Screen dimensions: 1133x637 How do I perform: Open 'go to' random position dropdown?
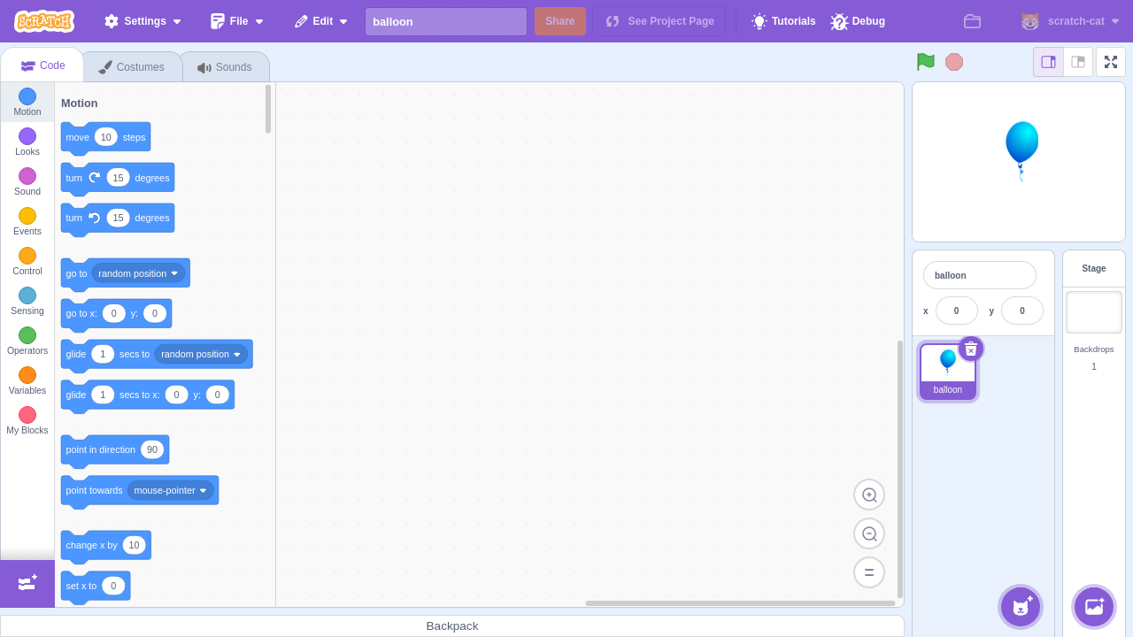coord(138,273)
